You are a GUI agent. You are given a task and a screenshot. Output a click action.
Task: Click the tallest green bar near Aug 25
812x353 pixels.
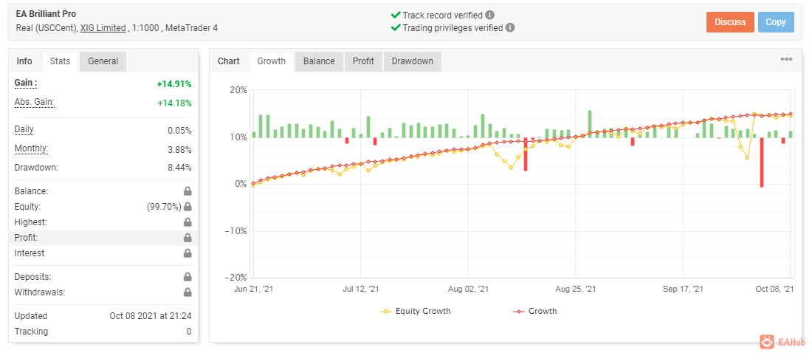click(590, 124)
